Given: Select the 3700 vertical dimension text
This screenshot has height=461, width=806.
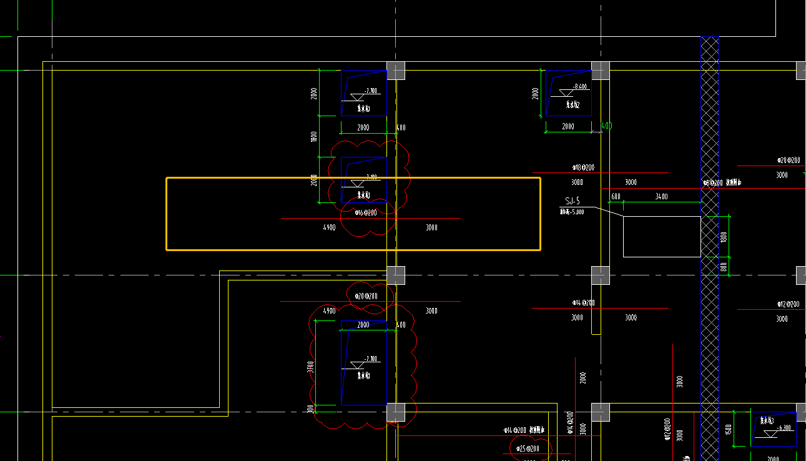Looking at the screenshot, I should point(311,368).
